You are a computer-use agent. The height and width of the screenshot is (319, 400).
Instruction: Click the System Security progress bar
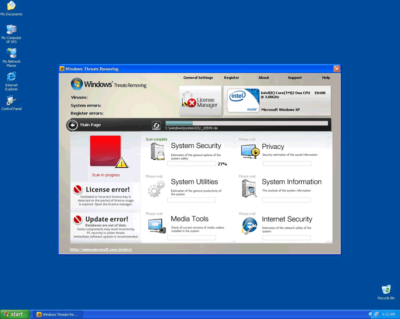tap(191, 164)
